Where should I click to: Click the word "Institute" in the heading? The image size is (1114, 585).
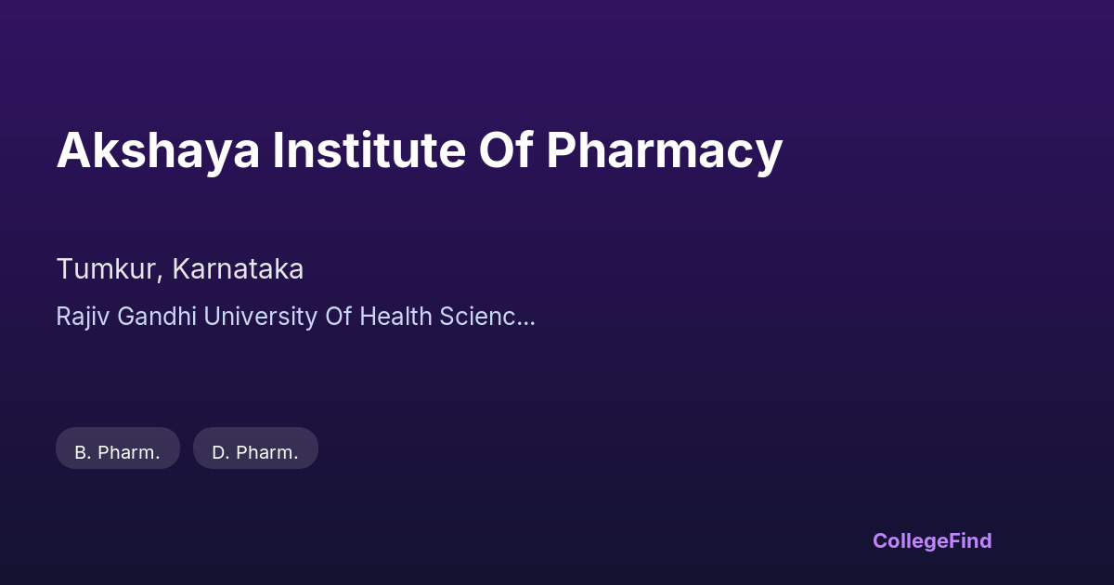(368, 150)
